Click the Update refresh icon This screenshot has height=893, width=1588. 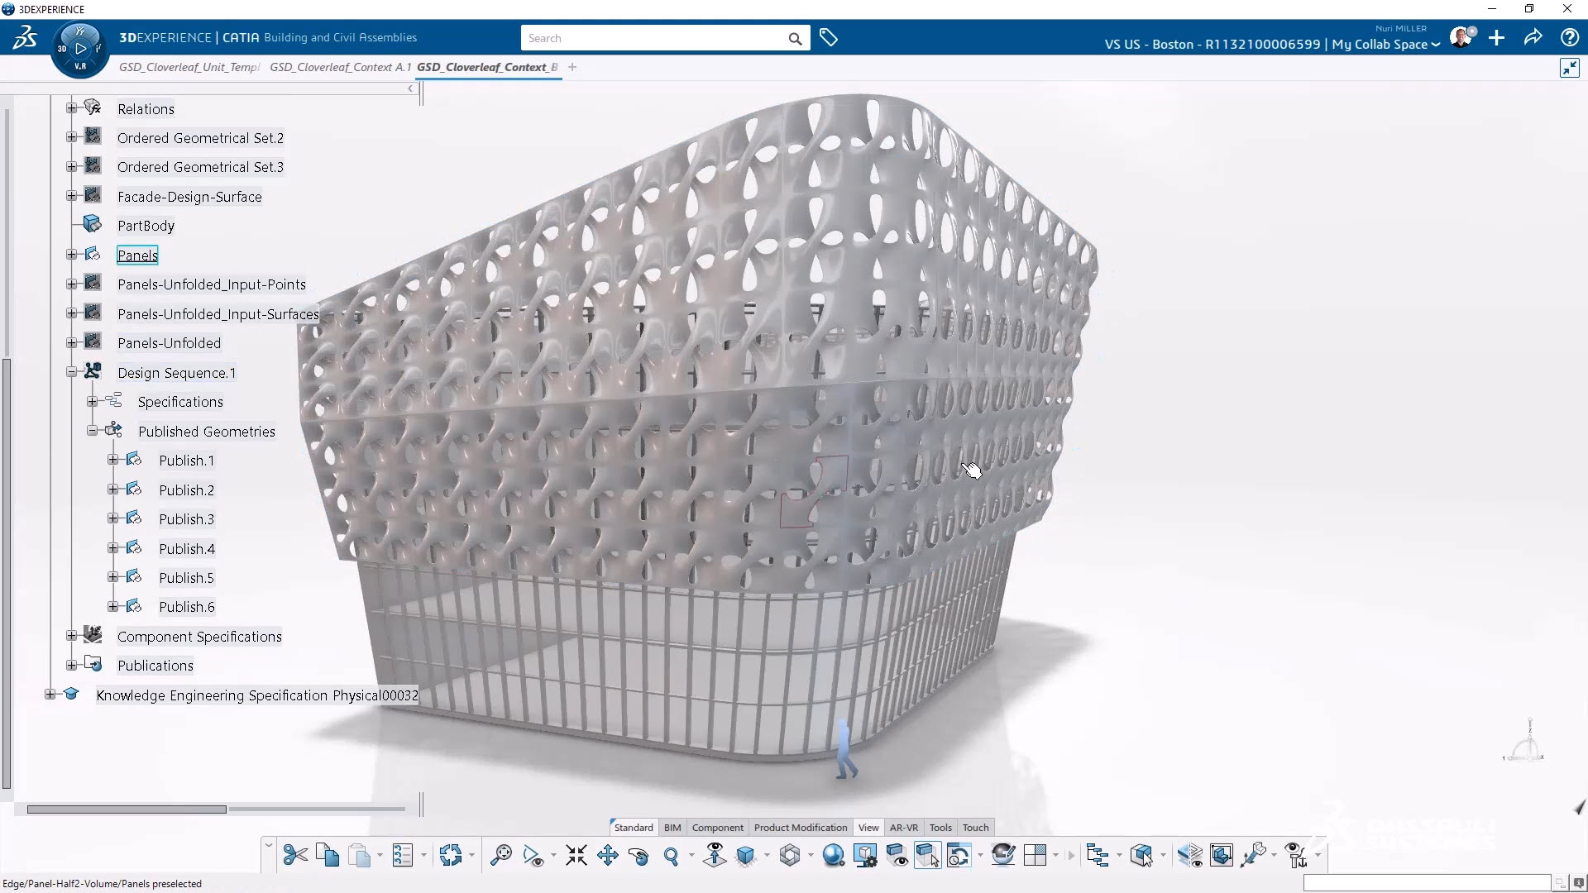(x=451, y=856)
